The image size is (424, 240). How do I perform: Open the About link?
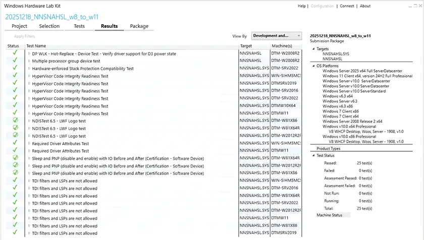pos(365,6)
